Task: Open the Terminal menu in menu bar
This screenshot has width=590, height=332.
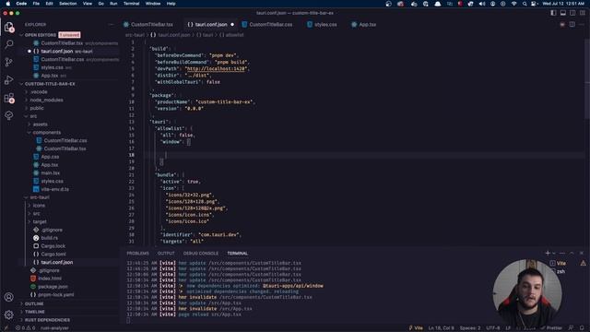Action: pos(131,4)
